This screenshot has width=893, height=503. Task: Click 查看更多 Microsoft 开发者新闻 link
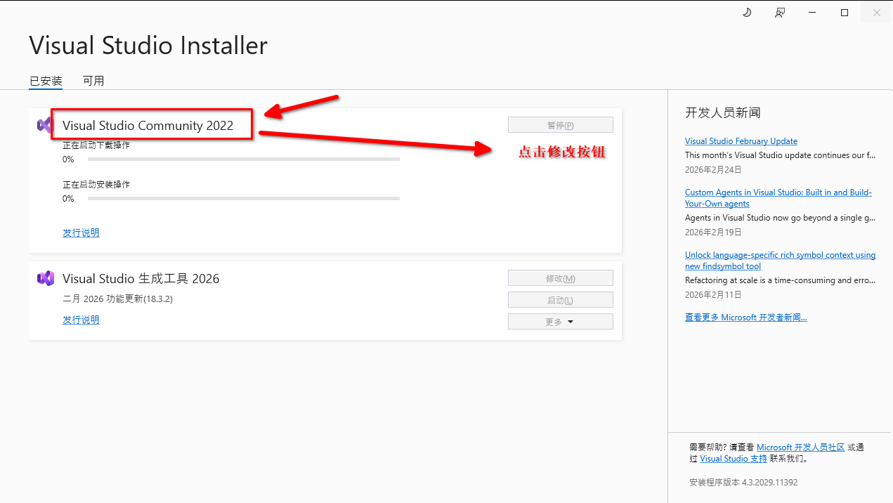point(745,318)
